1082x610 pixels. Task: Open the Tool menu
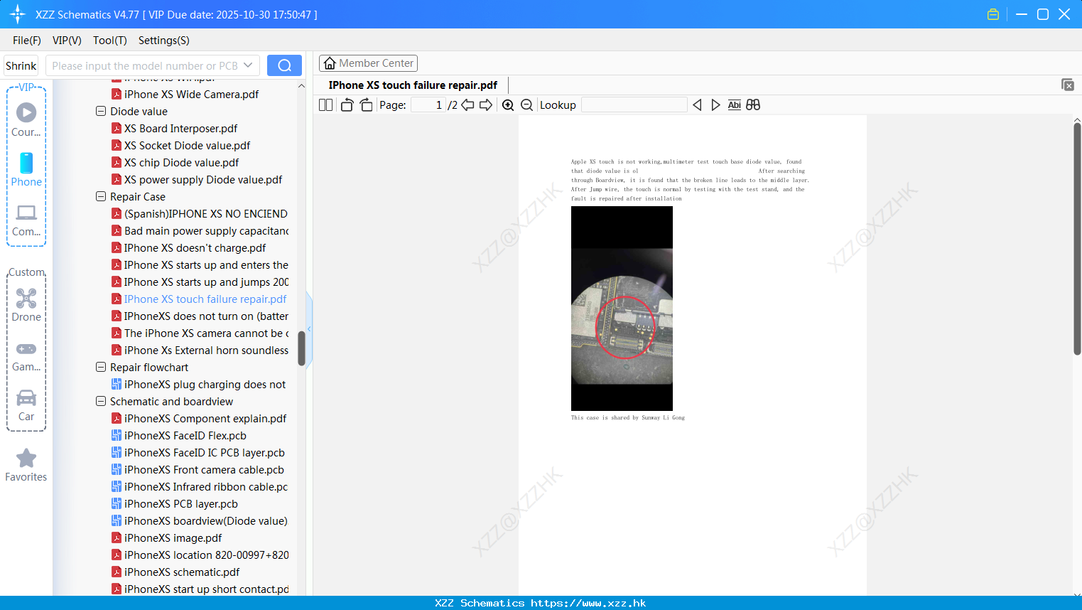pos(110,41)
